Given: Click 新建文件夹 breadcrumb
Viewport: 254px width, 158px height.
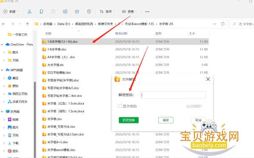Looking at the screenshot, I should click(x=105, y=24).
